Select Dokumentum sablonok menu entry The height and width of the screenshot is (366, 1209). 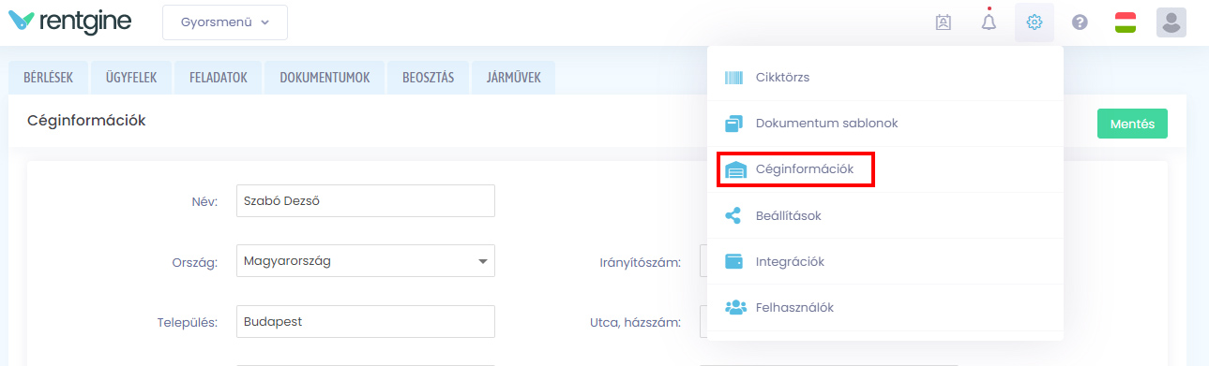(x=885, y=124)
